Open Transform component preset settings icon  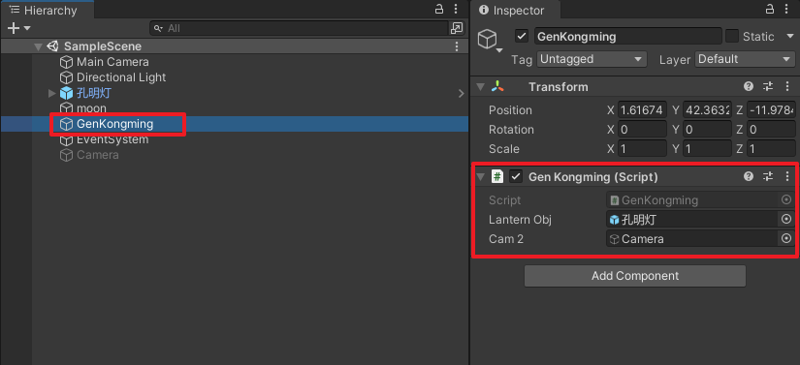click(x=768, y=86)
